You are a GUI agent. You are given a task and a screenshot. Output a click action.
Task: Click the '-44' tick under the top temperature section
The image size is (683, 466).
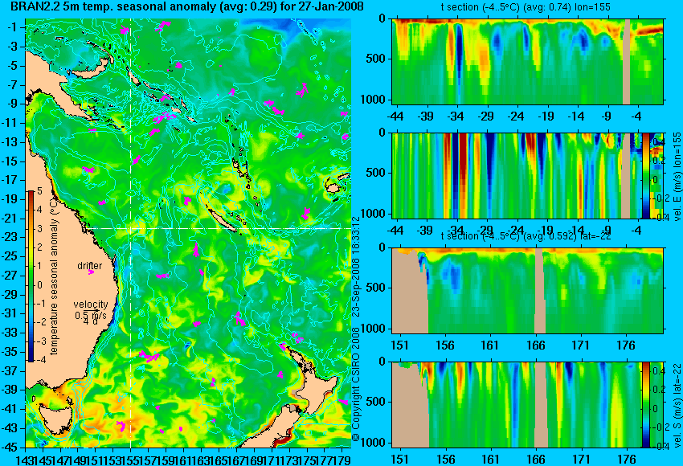coord(395,116)
